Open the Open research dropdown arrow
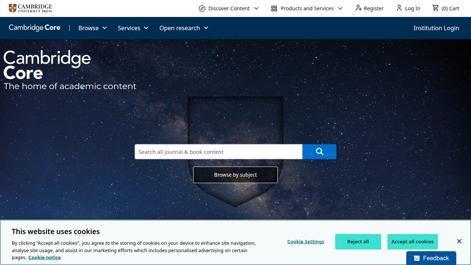The image size is (471, 265). point(206,28)
